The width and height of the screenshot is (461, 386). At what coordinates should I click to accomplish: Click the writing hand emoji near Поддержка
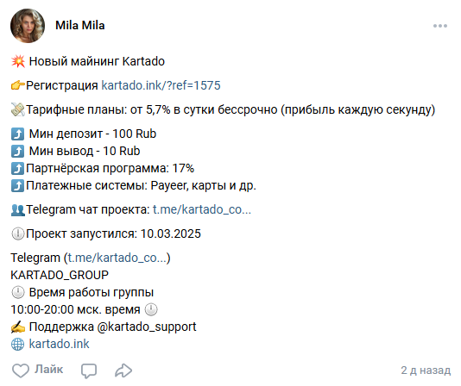point(18,327)
